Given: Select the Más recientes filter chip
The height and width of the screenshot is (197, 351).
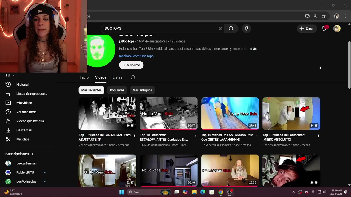Looking at the screenshot, I should pyautogui.click(x=91, y=90).
